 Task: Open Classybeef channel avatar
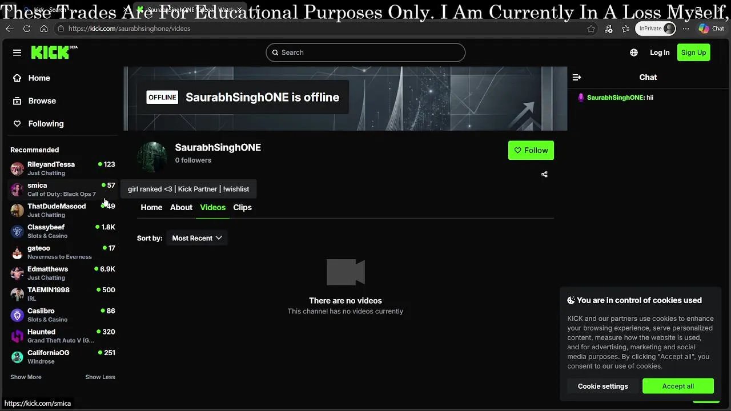coord(17,231)
